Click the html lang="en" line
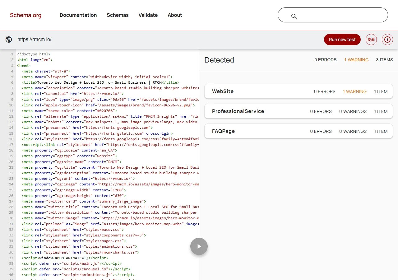398x280 pixels. (35, 60)
